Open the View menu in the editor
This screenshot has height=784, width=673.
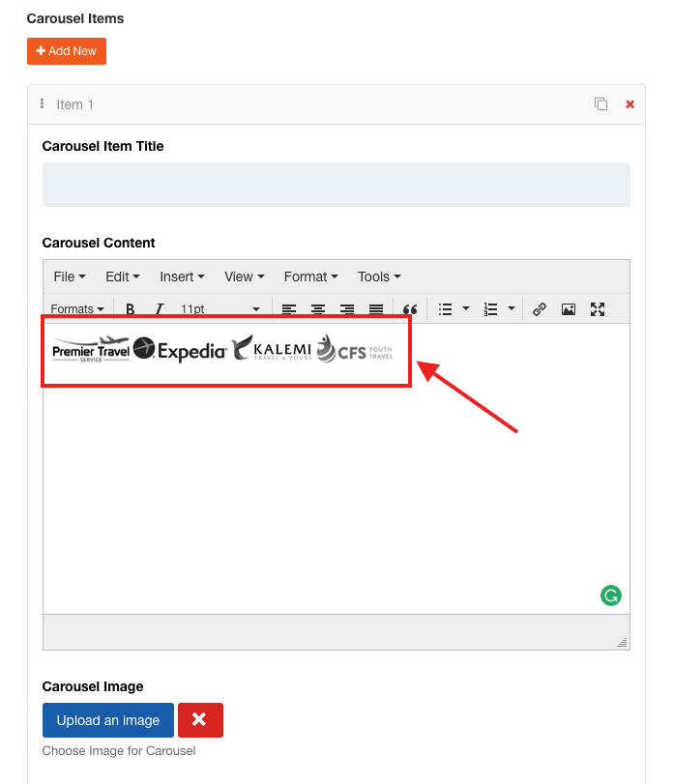click(244, 276)
